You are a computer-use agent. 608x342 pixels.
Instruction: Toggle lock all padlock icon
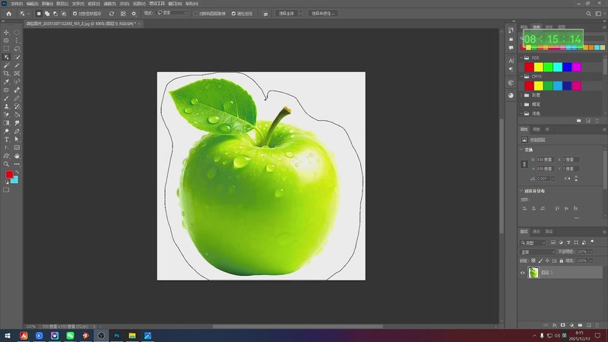[x=562, y=261]
